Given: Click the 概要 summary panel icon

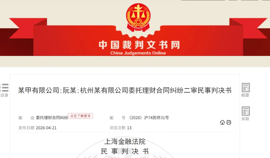Looking at the screenshot, I should 246,88.
